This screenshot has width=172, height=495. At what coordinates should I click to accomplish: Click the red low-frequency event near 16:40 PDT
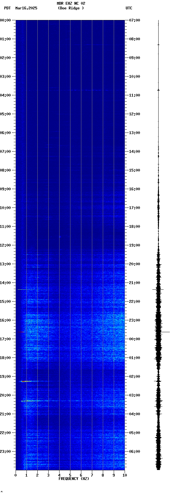click(x=21, y=332)
